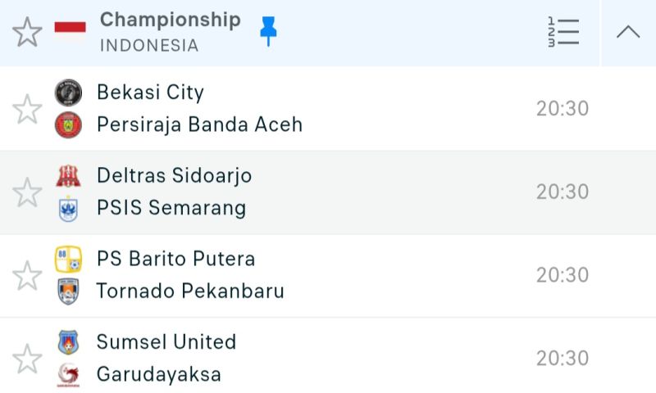Screen dimensions: 656x393
Task: Star the Deltras Sidoarjo vs PSIS match
Action: pyautogui.click(x=27, y=192)
